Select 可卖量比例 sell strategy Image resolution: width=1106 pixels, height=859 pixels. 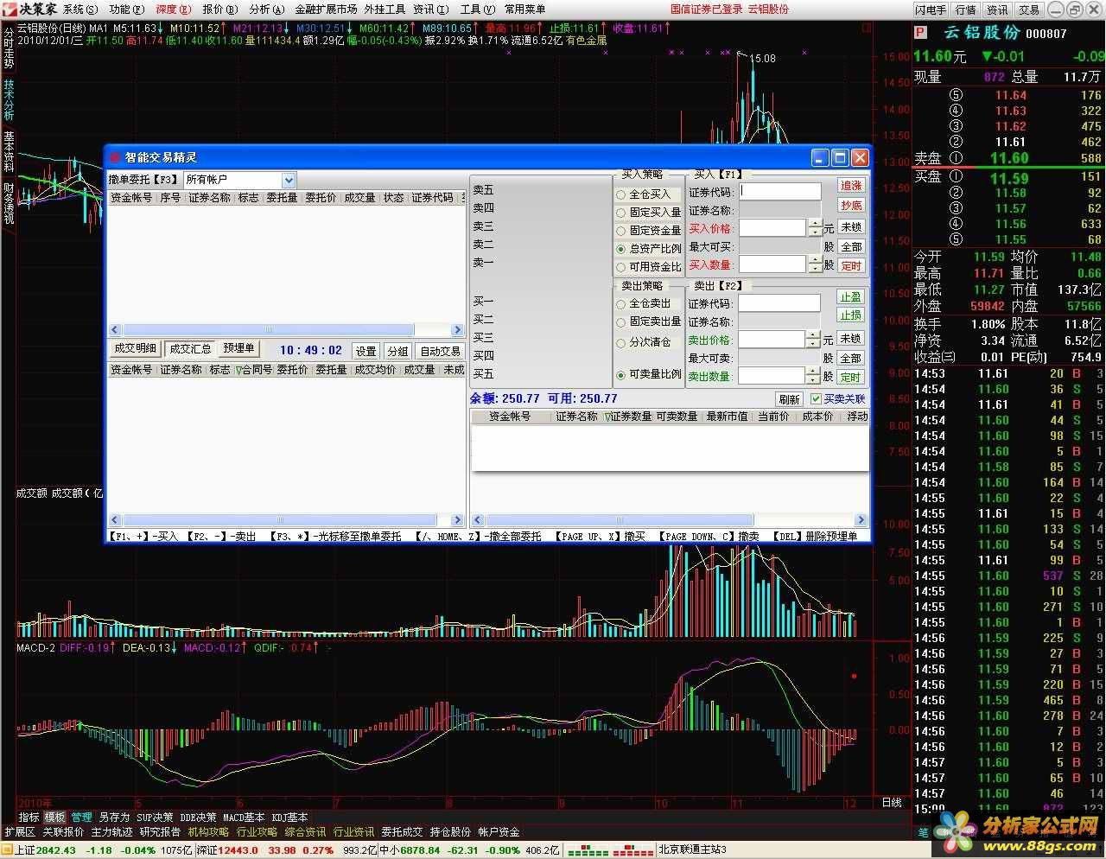(647, 375)
